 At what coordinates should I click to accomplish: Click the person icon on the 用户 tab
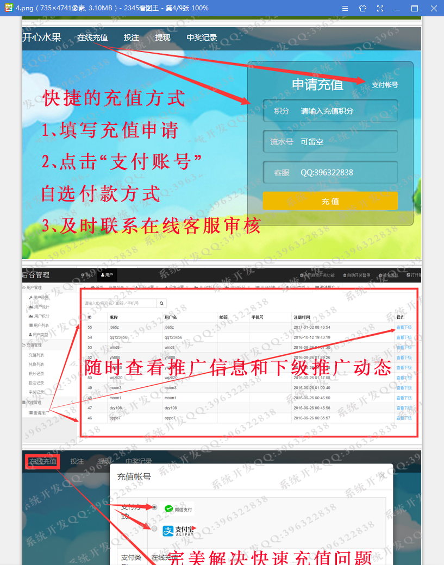click(103, 275)
